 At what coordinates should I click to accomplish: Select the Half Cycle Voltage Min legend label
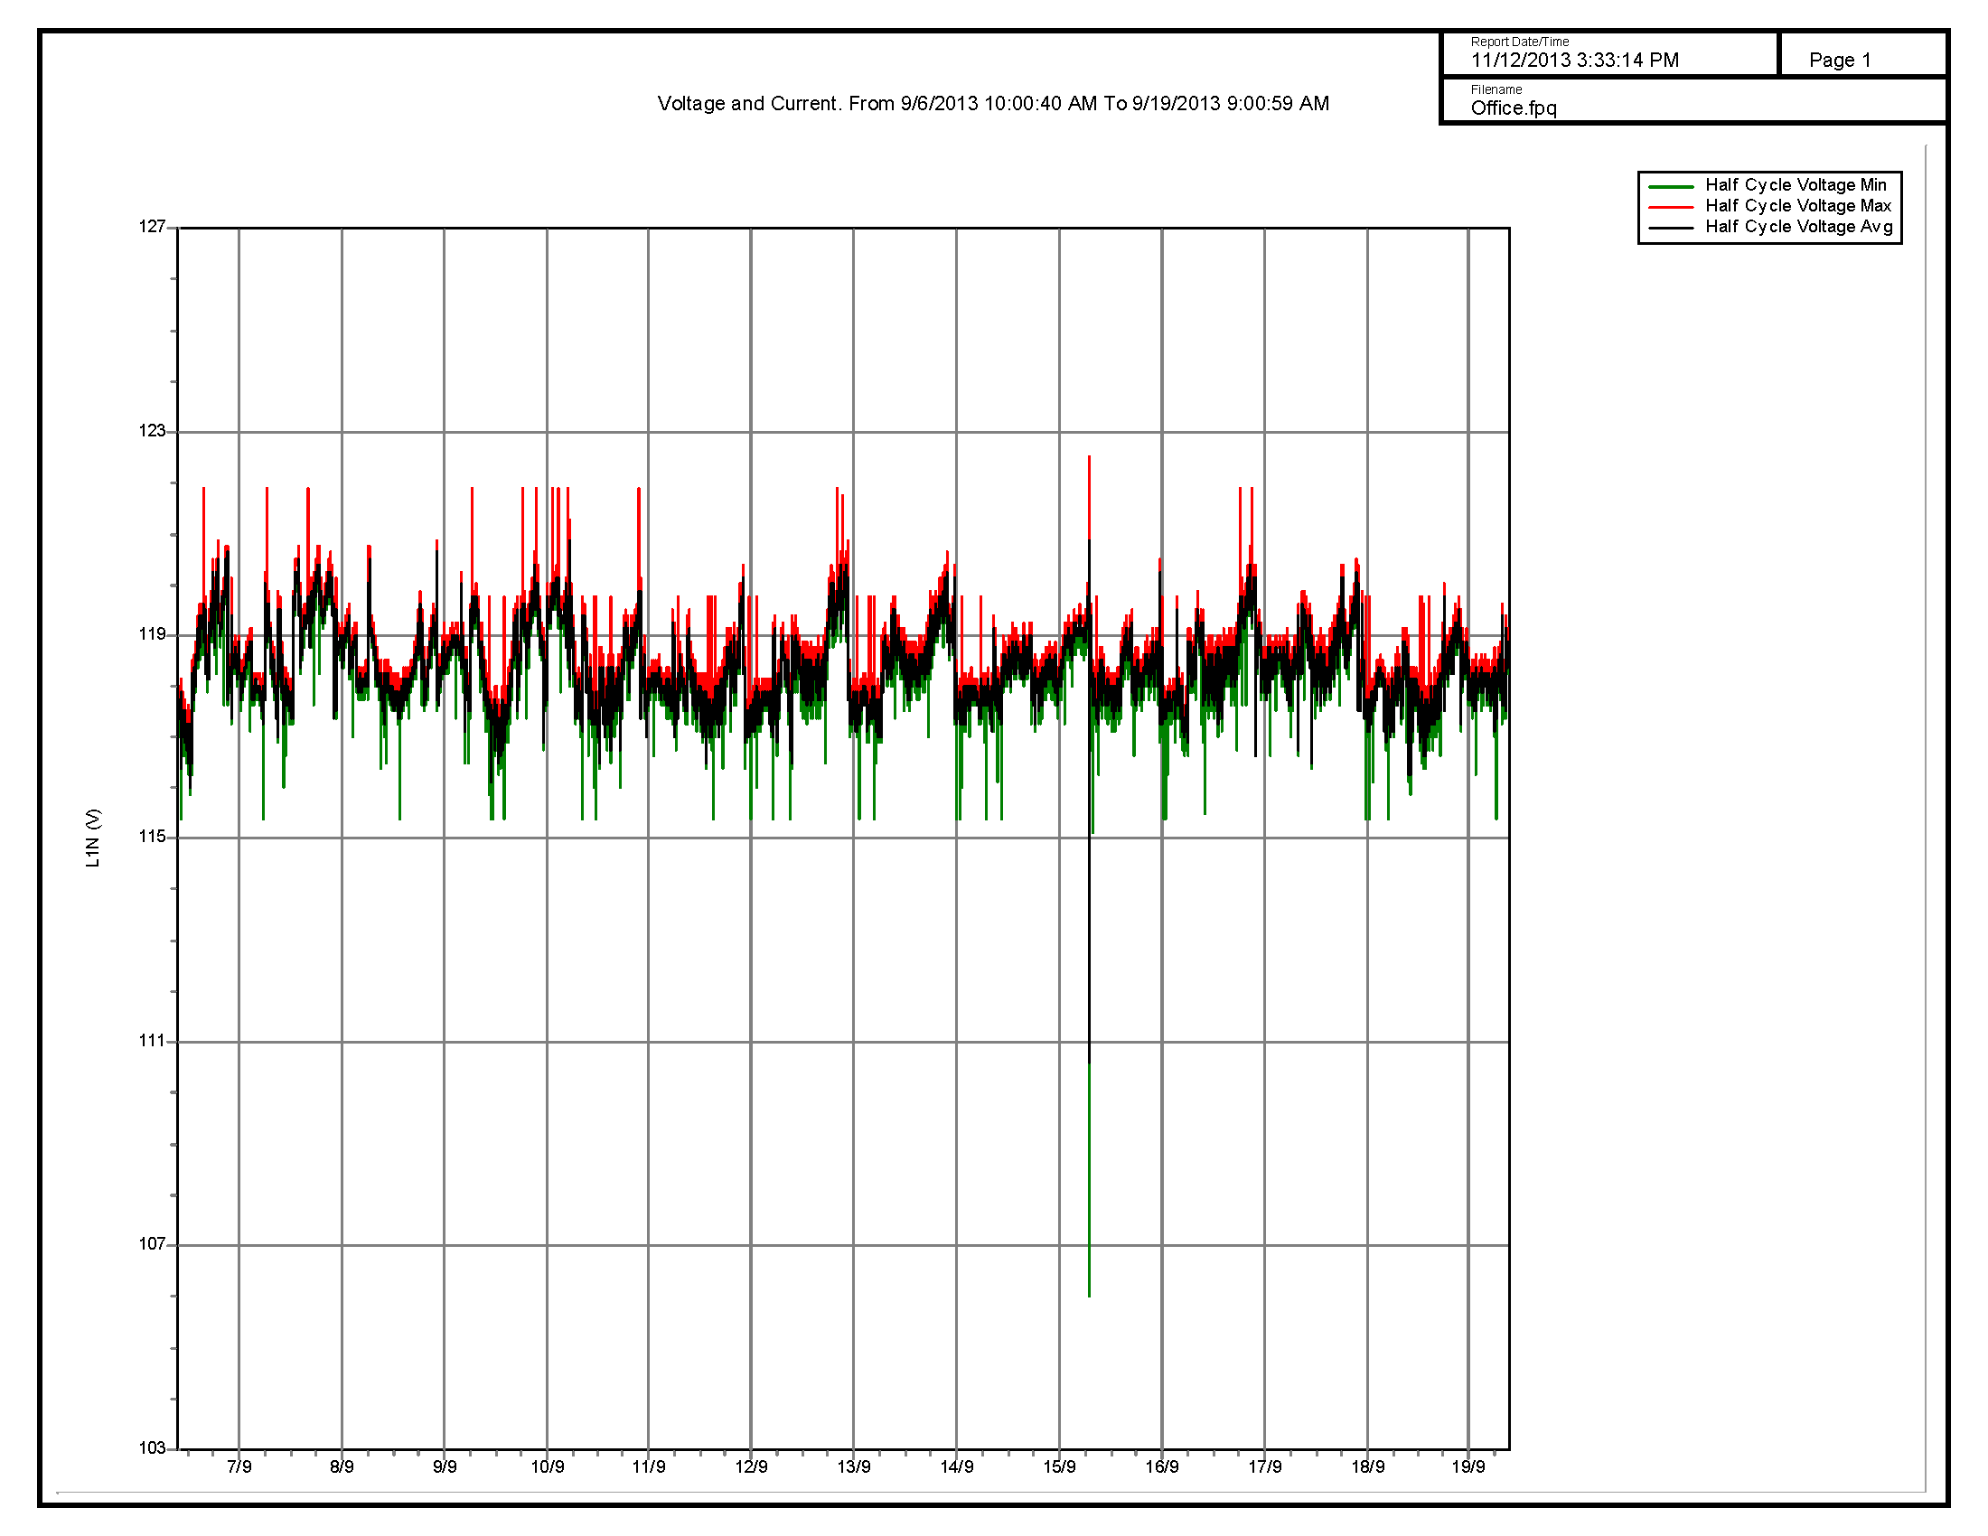click(x=1795, y=184)
